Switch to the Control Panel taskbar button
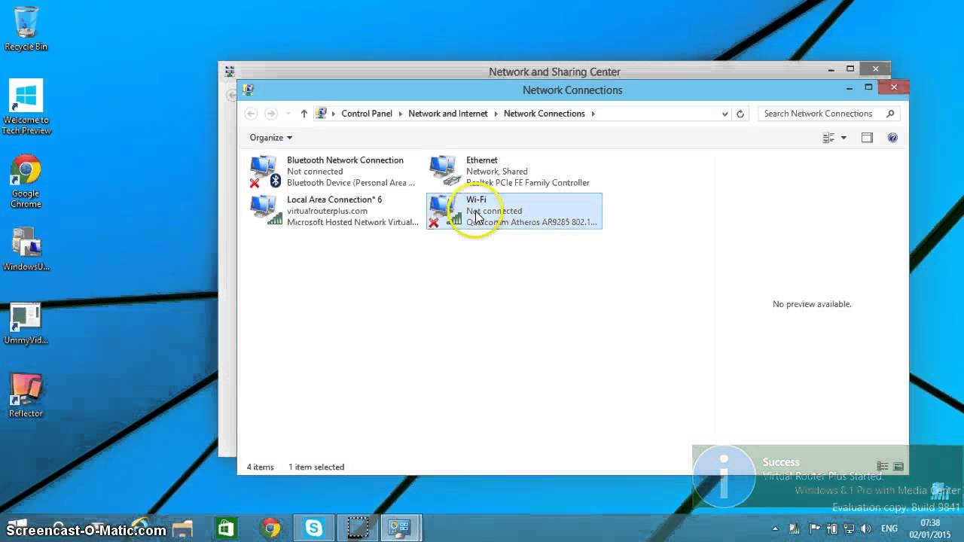This screenshot has width=964, height=542. click(400, 528)
